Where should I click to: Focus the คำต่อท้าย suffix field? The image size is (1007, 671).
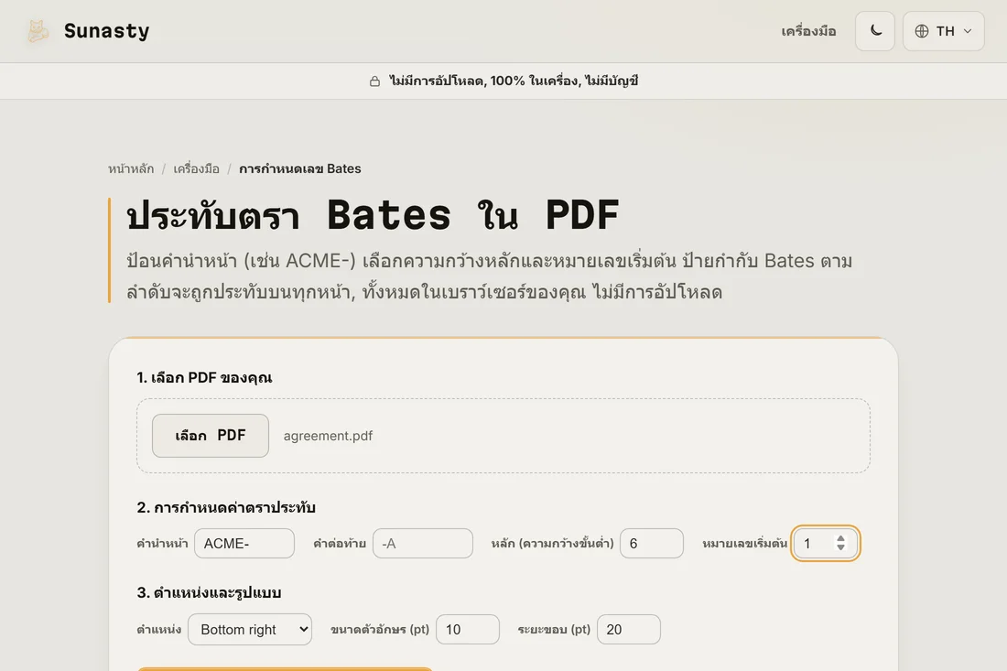[423, 543]
